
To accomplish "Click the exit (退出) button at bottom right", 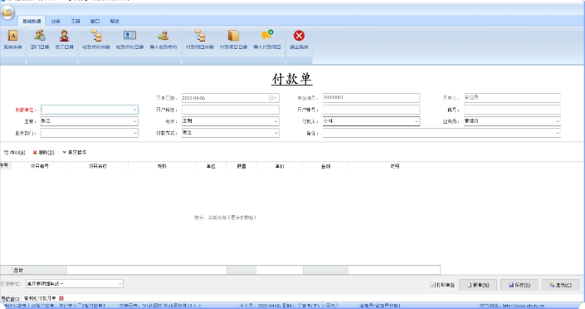I will 560,285.
